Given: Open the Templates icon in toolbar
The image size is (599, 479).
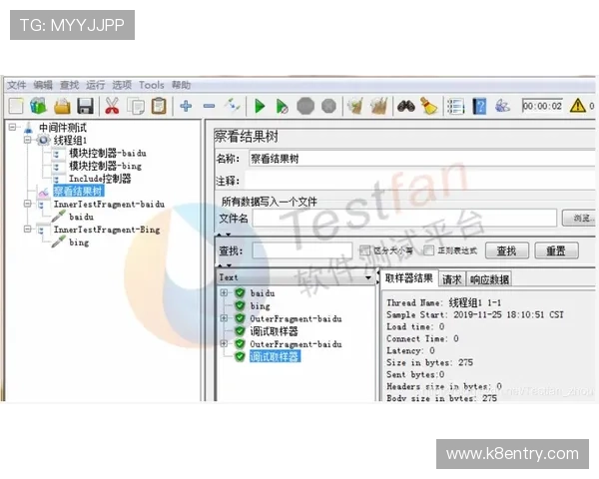Looking at the screenshot, I should tap(38, 106).
